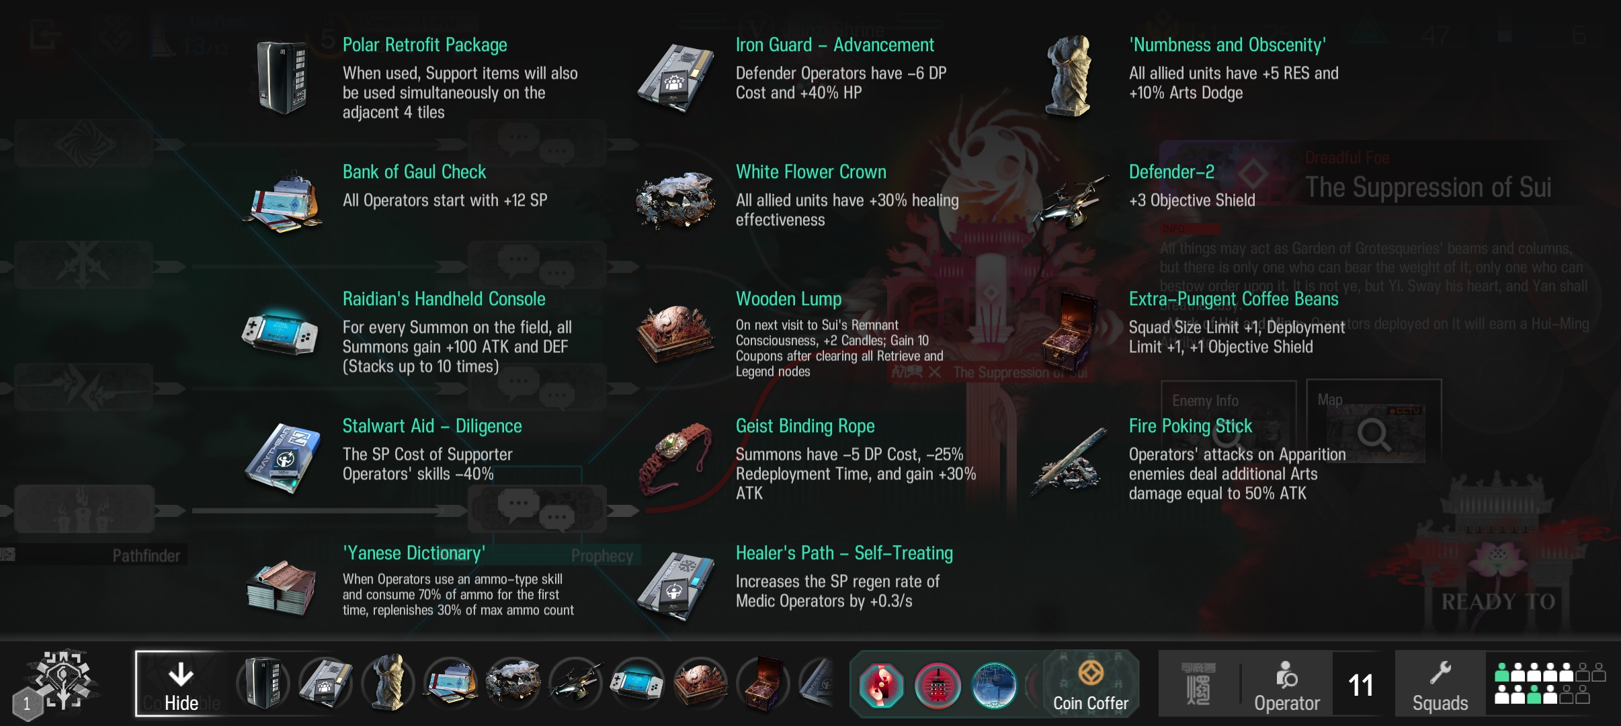This screenshot has height=726, width=1621.
Task: Click the blue sphere relic icon in the bottom bar
Action: point(995,686)
